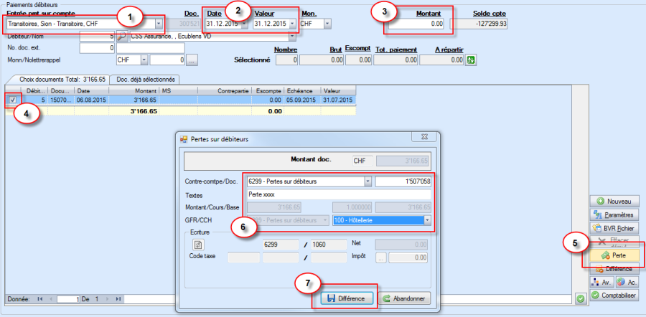Click the Ecriture document icon in dialog
The height and width of the screenshot is (317, 646).
pyautogui.click(x=199, y=245)
